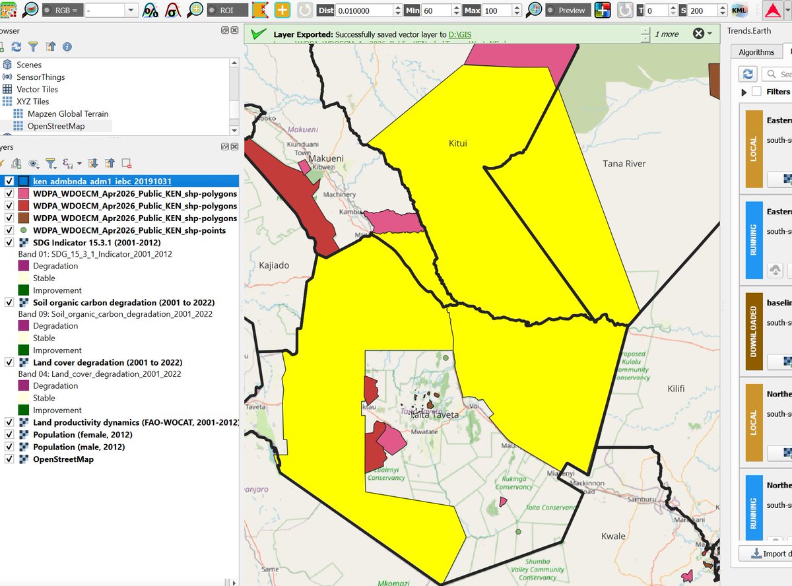Click the standard deviation stretch icon

(x=174, y=11)
